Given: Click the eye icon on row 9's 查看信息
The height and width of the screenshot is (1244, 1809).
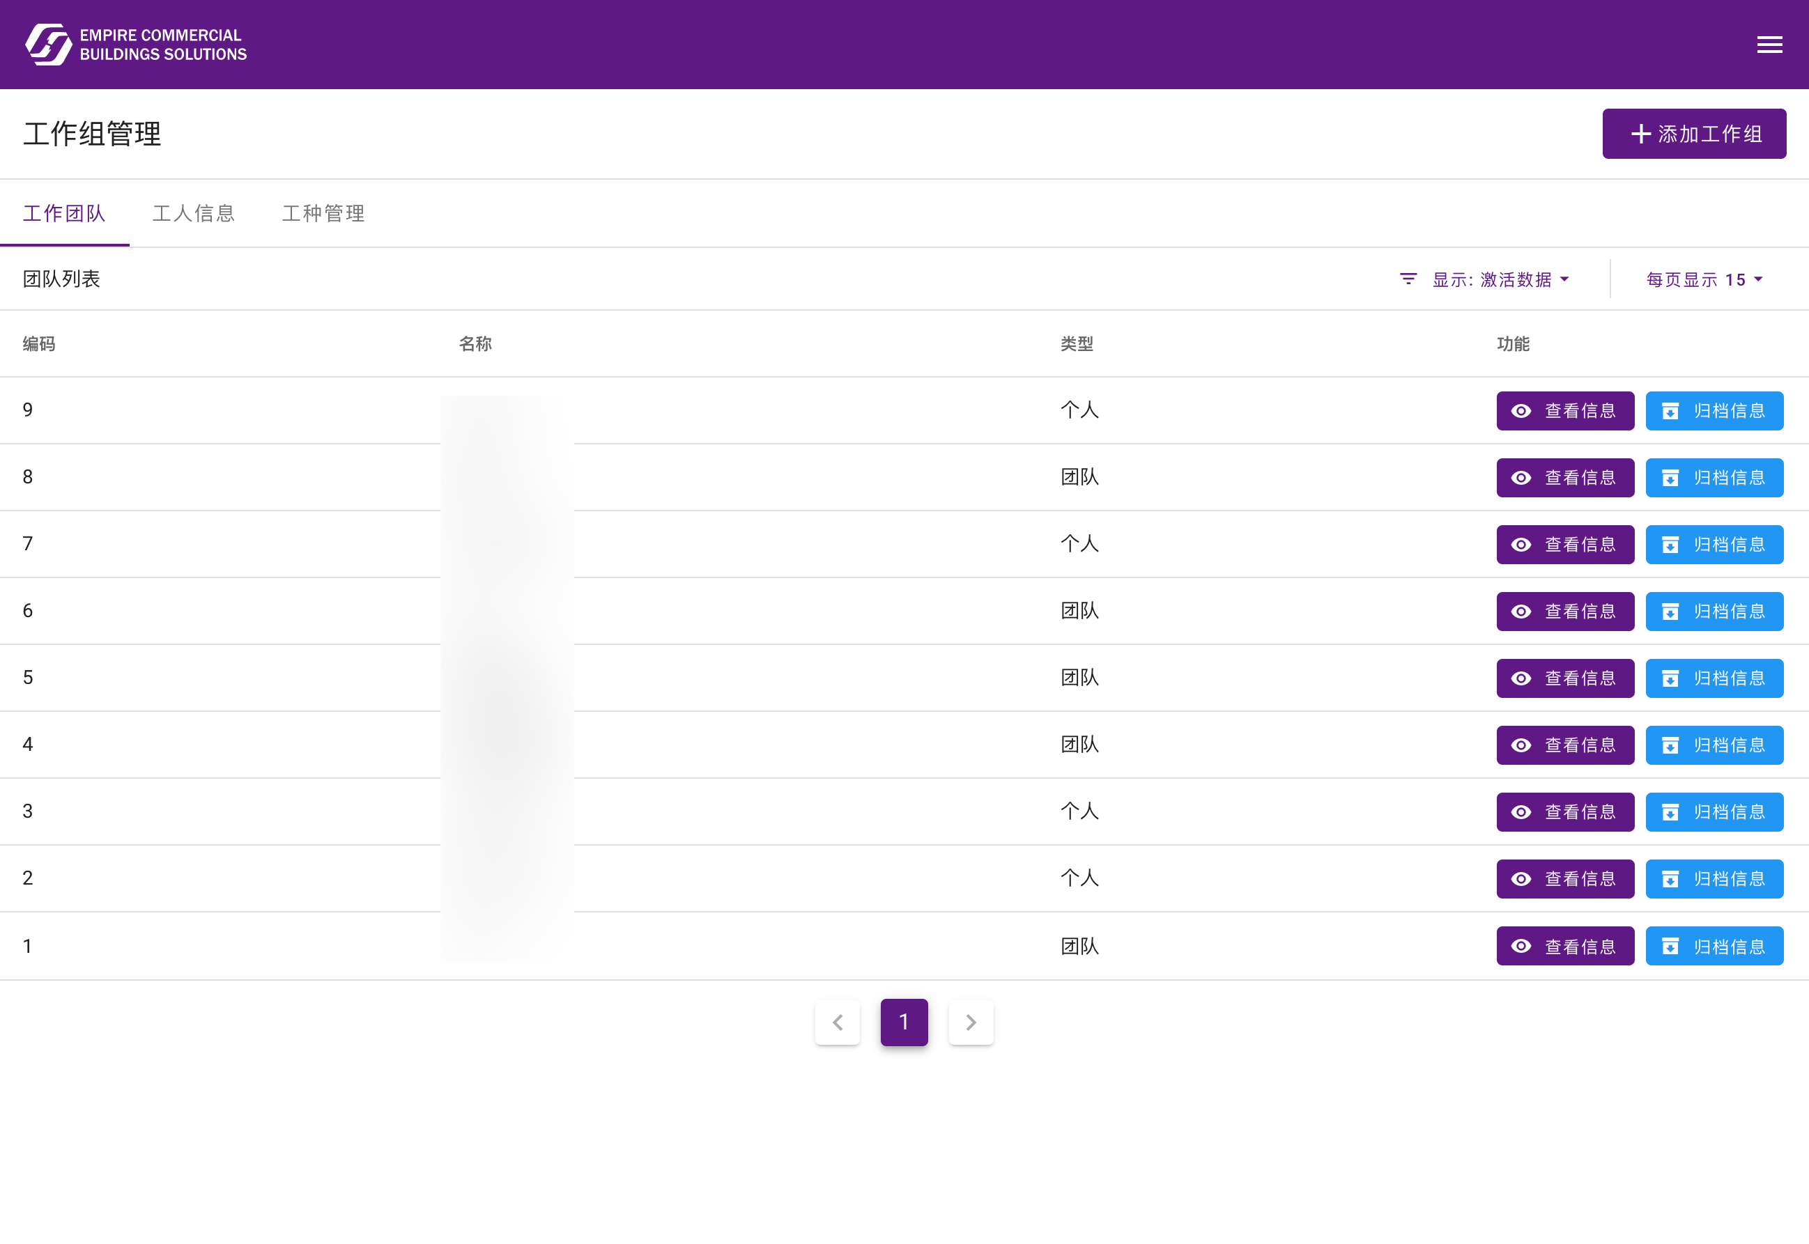Looking at the screenshot, I should tap(1521, 411).
